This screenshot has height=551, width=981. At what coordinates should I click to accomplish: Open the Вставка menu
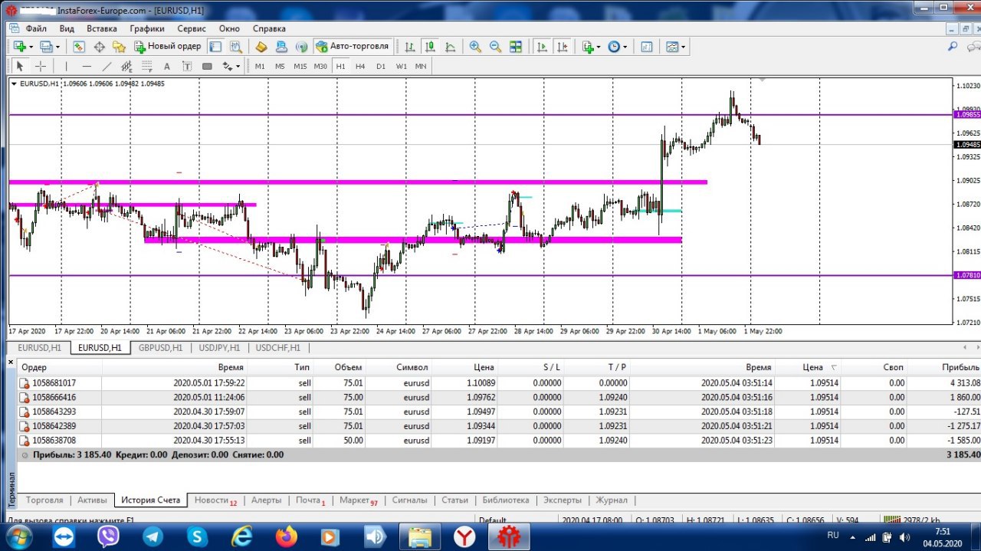coord(102,28)
